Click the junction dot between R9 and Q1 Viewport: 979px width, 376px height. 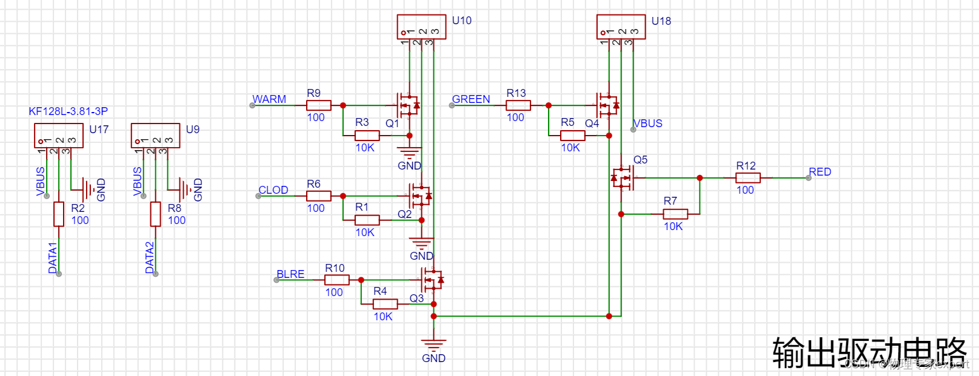(x=343, y=105)
